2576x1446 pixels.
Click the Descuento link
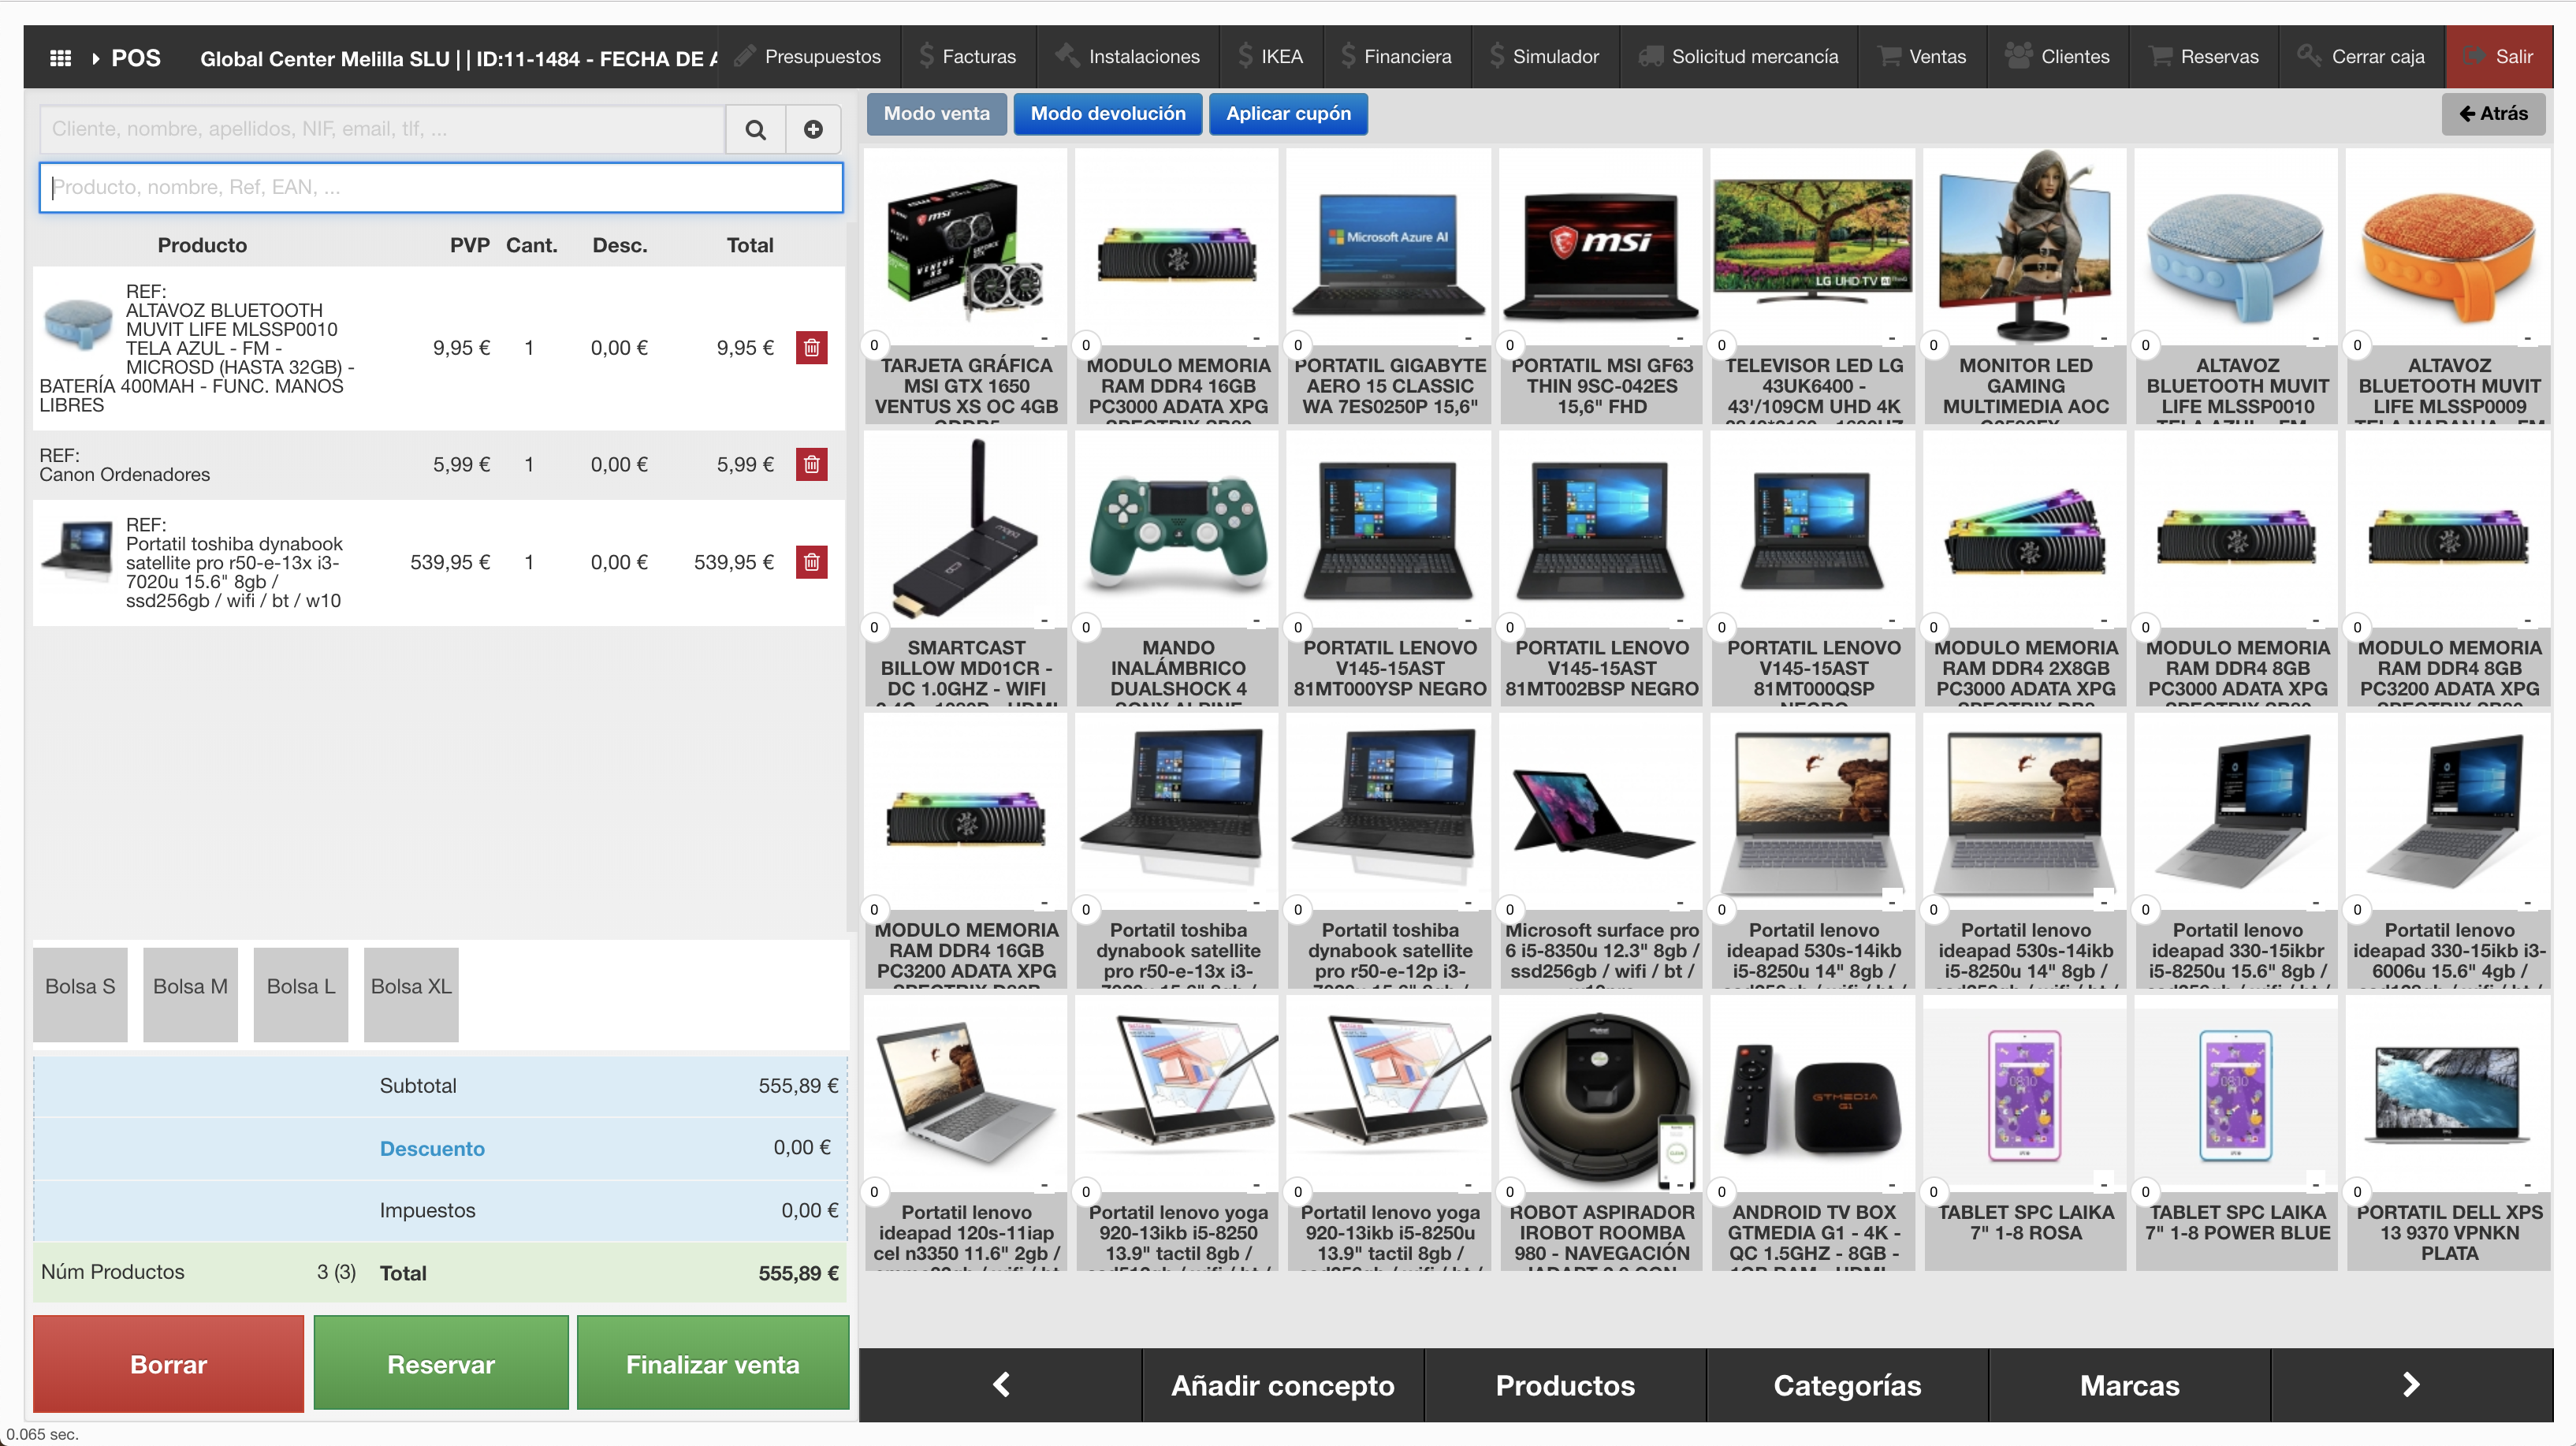[x=432, y=1149]
